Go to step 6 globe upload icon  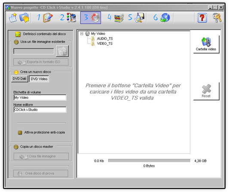[162, 18]
